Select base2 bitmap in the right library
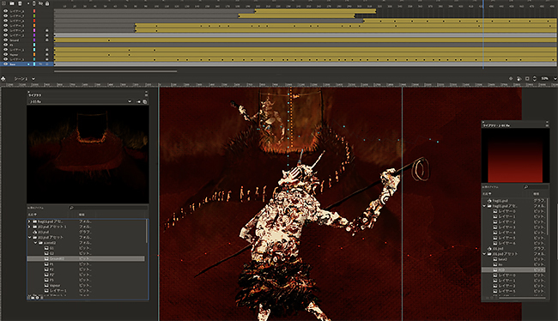The image size is (558, 321). point(503,259)
